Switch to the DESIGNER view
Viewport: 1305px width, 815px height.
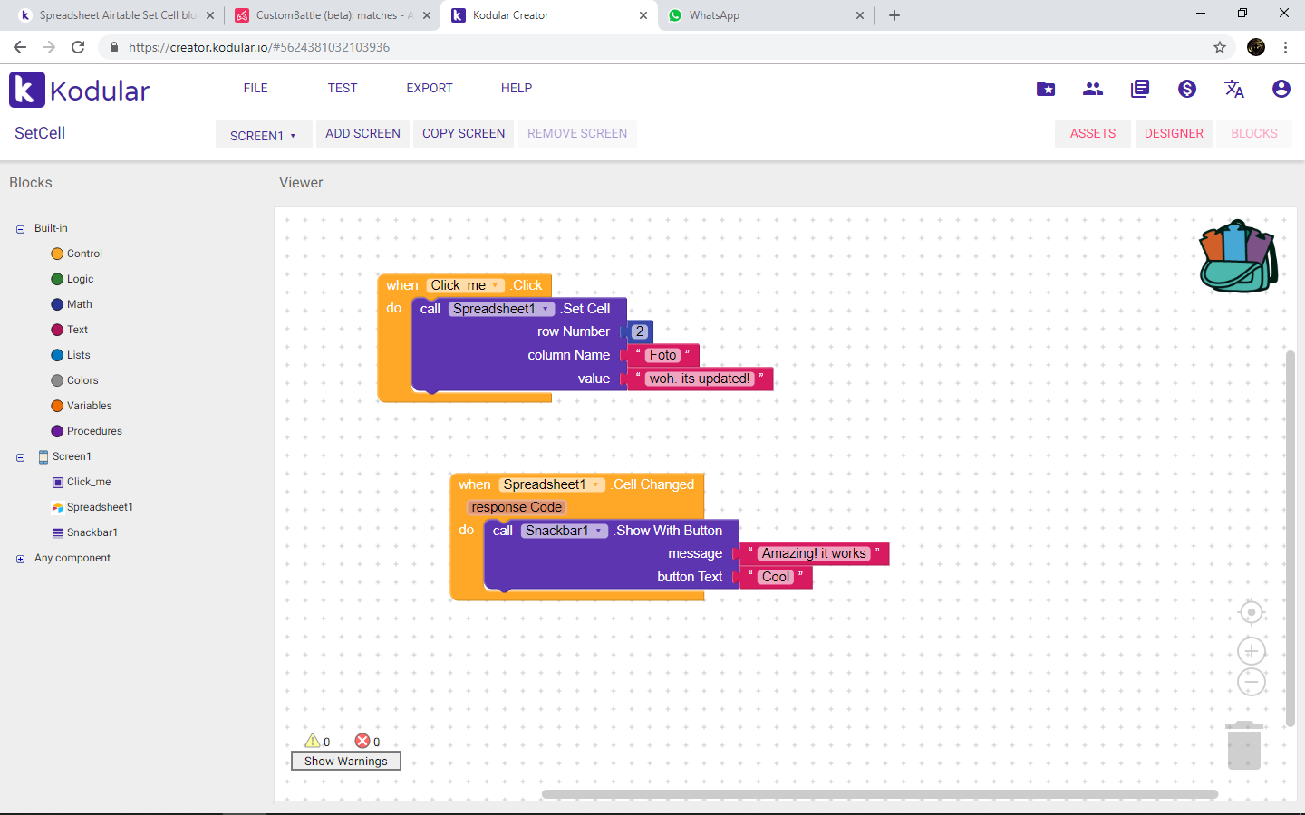click(x=1174, y=134)
